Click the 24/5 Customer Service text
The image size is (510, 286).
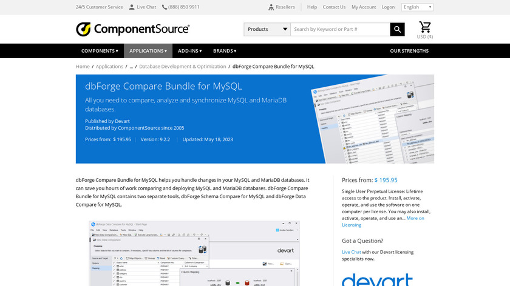[x=99, y=7]
